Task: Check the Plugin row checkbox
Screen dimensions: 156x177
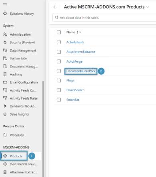Action: 59,81
